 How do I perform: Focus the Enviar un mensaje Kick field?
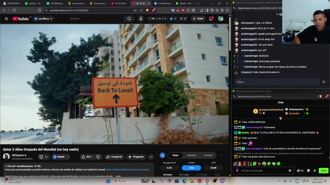[x=263, y=171]
